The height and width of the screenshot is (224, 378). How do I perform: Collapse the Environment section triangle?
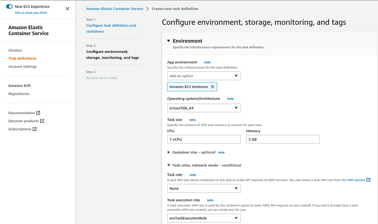click(x=169, y=41)
